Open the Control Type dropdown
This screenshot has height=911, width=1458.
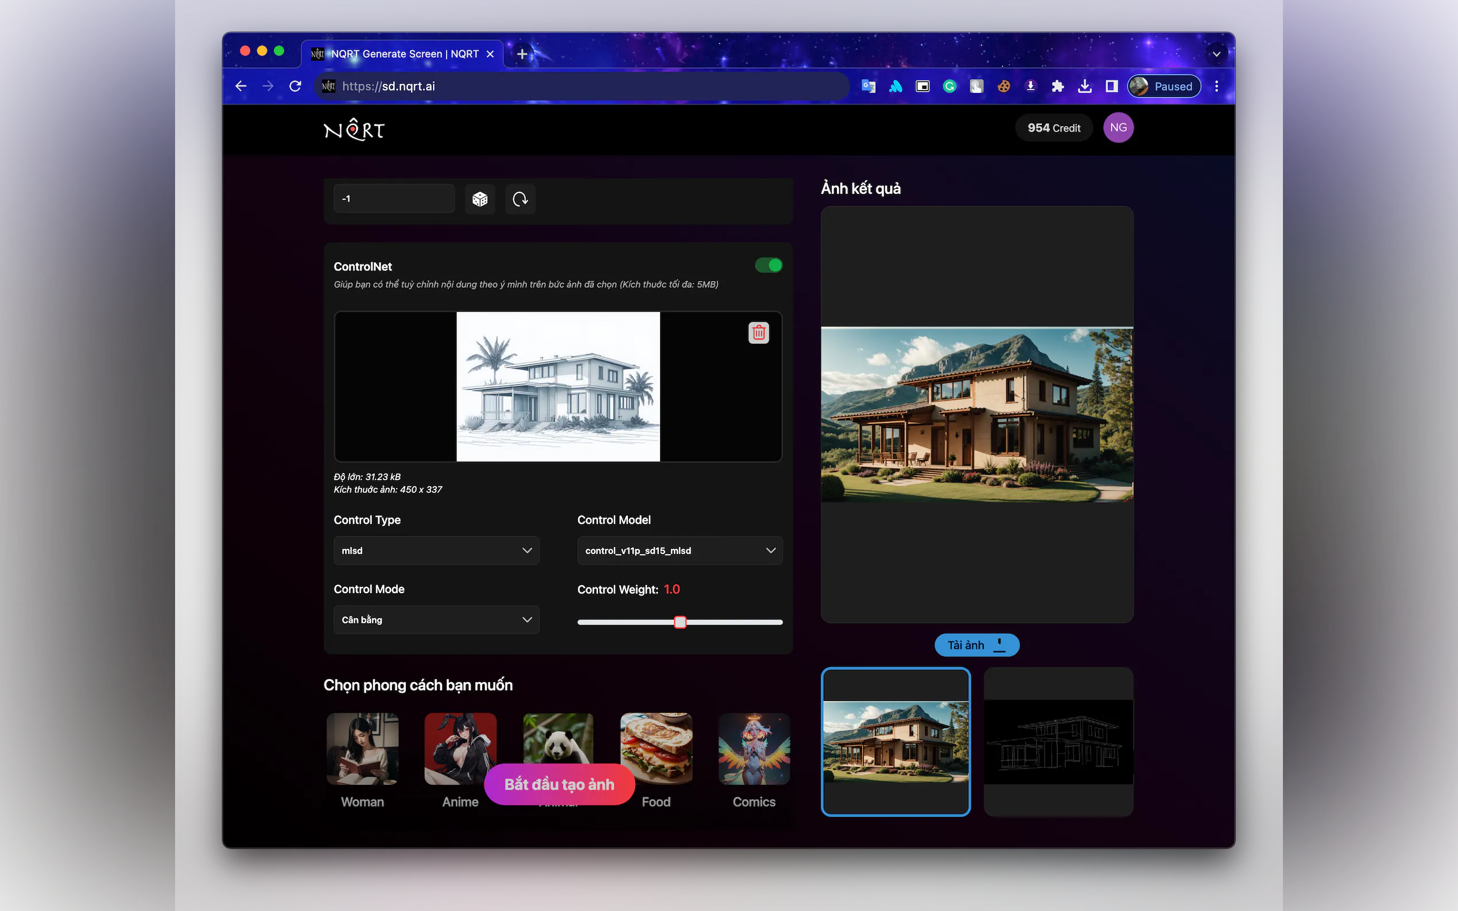[436, 550]
